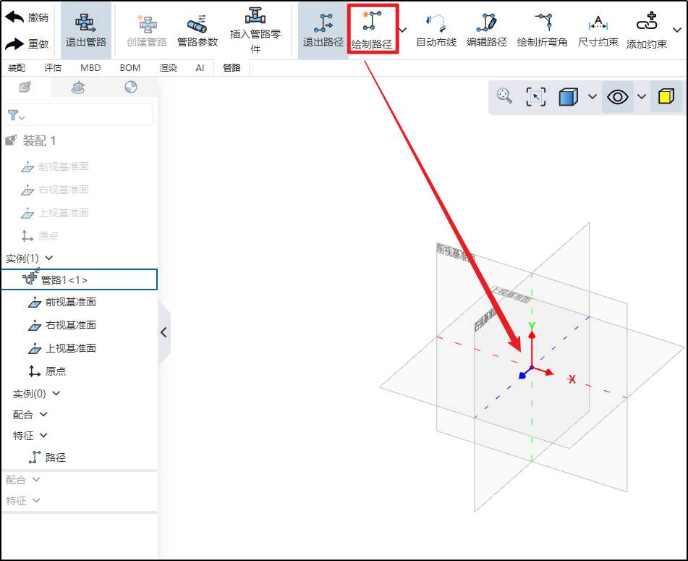The width and height of the screenshot is (688, 561).
Task: Select 管路1<1> in the feature tree
Action: pos(64,279)
